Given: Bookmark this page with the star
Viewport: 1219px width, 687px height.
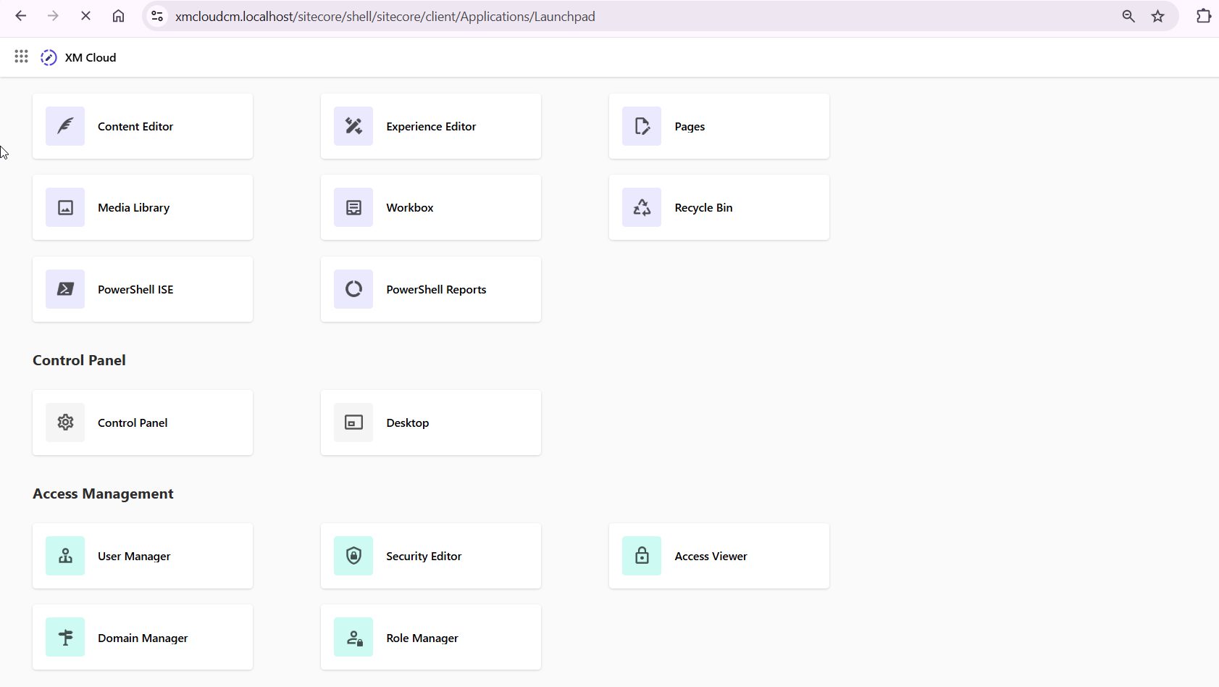Looking at the screenshot, I should (1158, 16).
